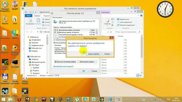This screenshot has width=182, height=102.
Task: Select AppData in the navigation pane
Action: click(x=36, y=68)
